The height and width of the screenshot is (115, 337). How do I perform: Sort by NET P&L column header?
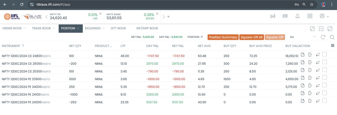pyautogui.click(x=178, y=46)
